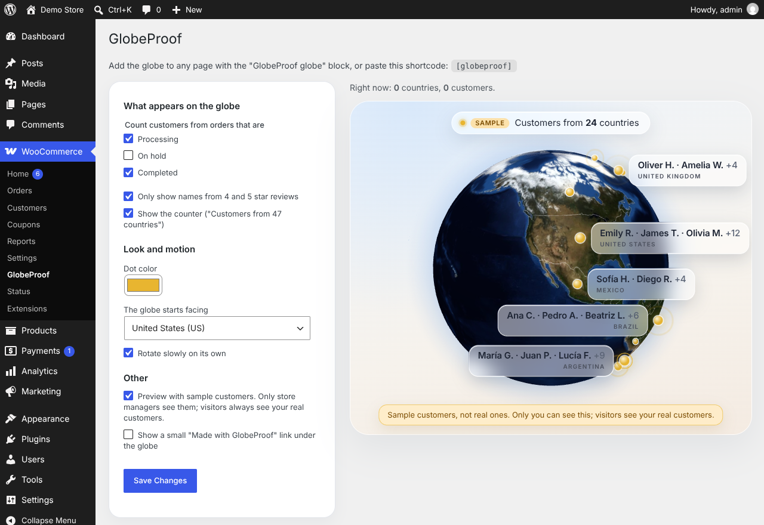764x525 pixels.
Task: Click the Payments dollar icon
Action: click(x=11, y=351)
